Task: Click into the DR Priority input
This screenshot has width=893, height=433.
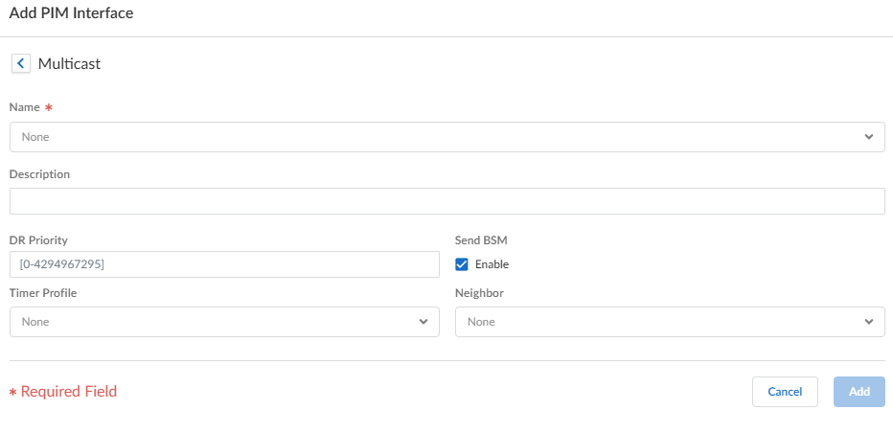Action: pos(224,264)
